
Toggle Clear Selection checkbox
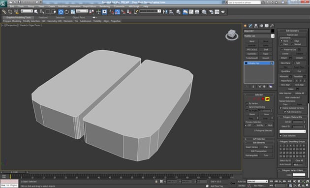(x=280, y=136)
